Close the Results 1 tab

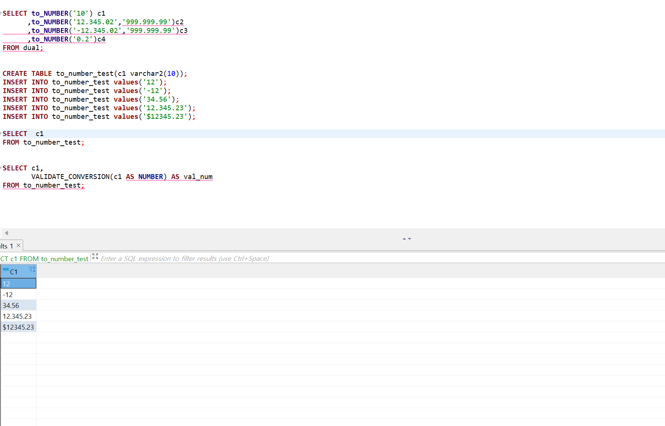click(18, 246)
